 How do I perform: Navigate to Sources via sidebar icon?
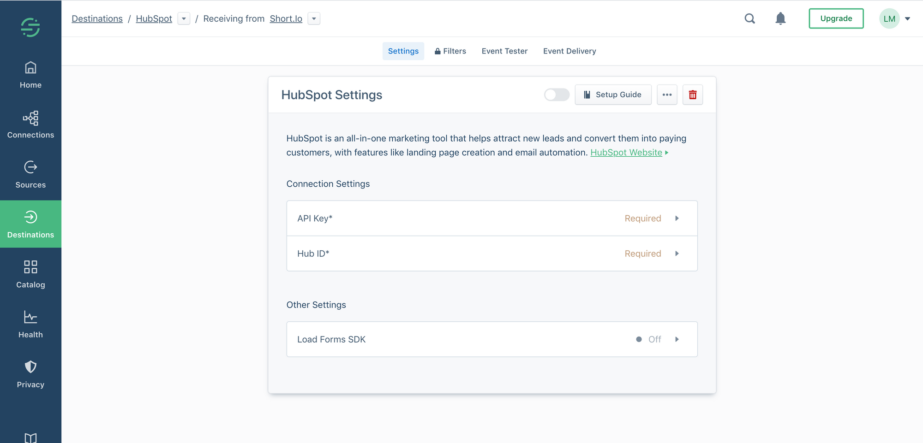tap(30, 174)
